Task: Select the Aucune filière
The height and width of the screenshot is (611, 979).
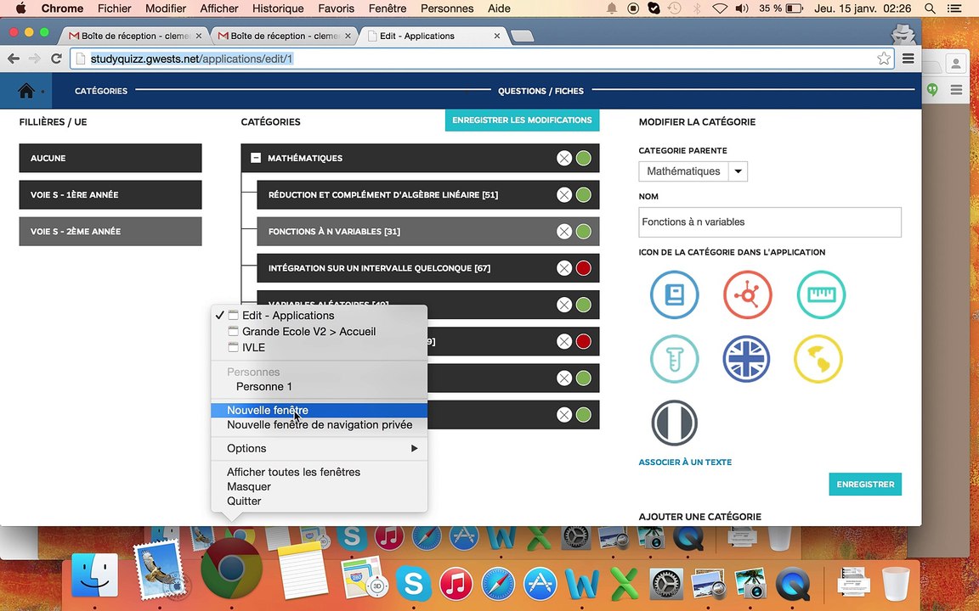Action: pyautogui.click(x=110, y=159)
